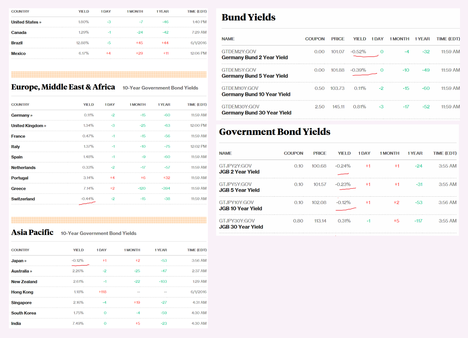Screen dimensions: 468x338
Task: Click the Portugal row name
Action: coord(20,178)
